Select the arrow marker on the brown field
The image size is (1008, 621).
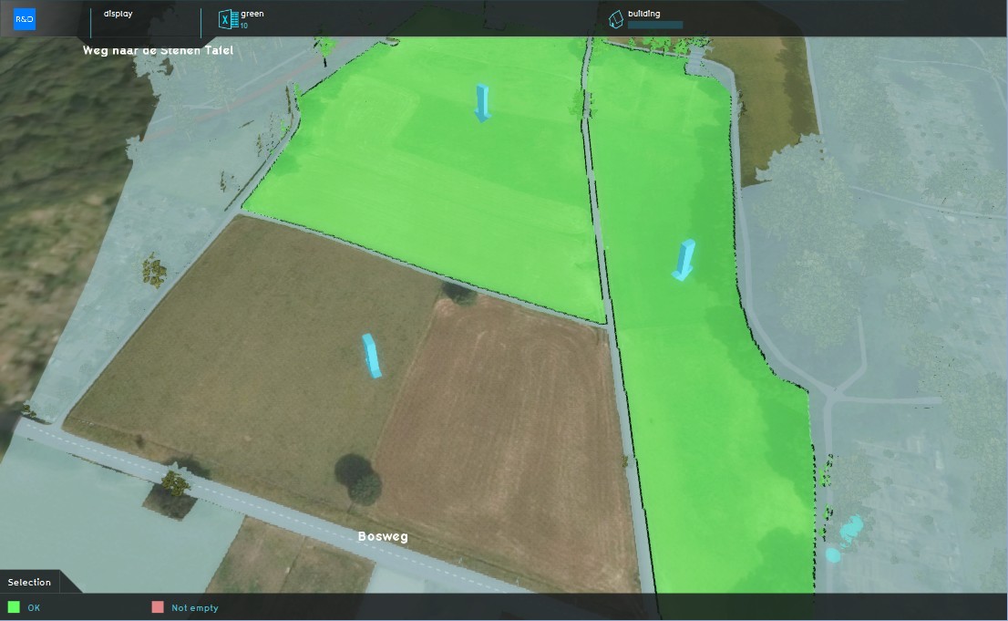(372, 356)
